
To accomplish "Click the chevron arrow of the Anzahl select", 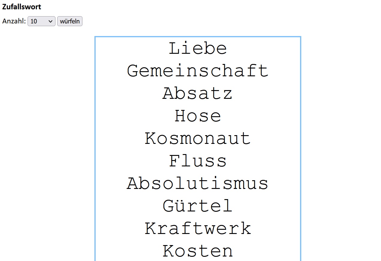I will pyautogui.click(x=50, y=21).
